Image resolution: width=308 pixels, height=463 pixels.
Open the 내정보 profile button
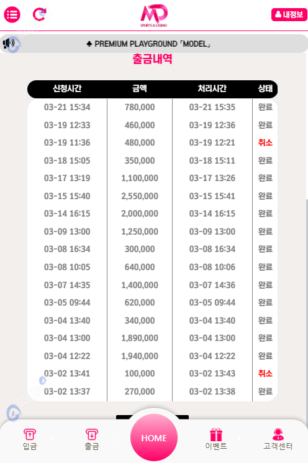tap(289, 14)
